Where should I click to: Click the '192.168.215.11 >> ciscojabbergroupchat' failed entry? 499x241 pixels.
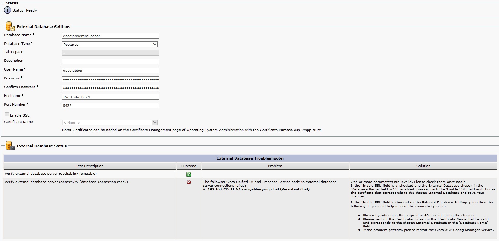coord(259,189)
